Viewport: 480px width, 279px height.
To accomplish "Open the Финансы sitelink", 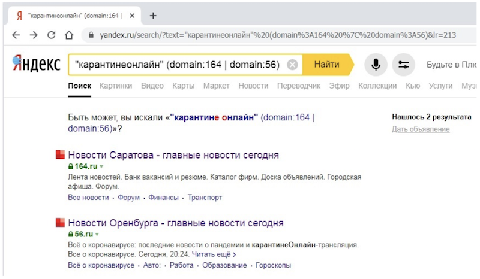I will coord(163,198).
